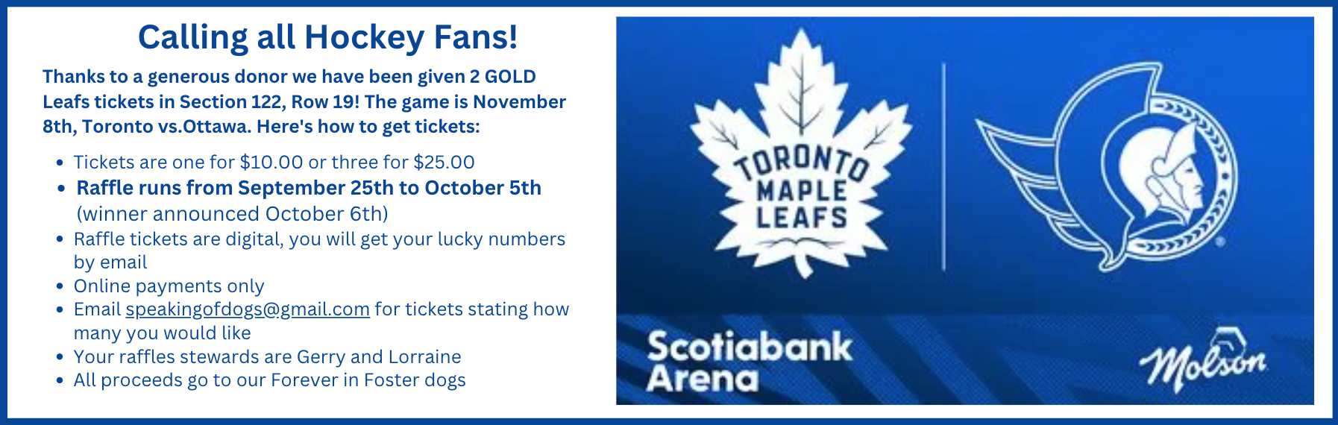Click the digital raffle tickets bullet
Image resolution: width=1338 pixels, height=425 pixels.
click(x=319, y=251)
